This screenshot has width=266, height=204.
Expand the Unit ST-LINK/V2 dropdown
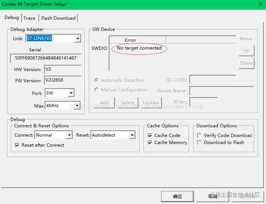[78, 38]
